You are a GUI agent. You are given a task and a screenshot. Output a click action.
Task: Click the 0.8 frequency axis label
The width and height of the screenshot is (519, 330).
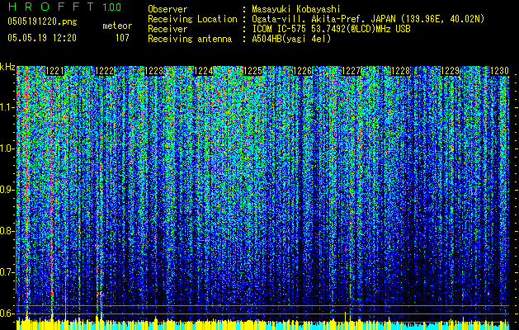pos(7,231)
